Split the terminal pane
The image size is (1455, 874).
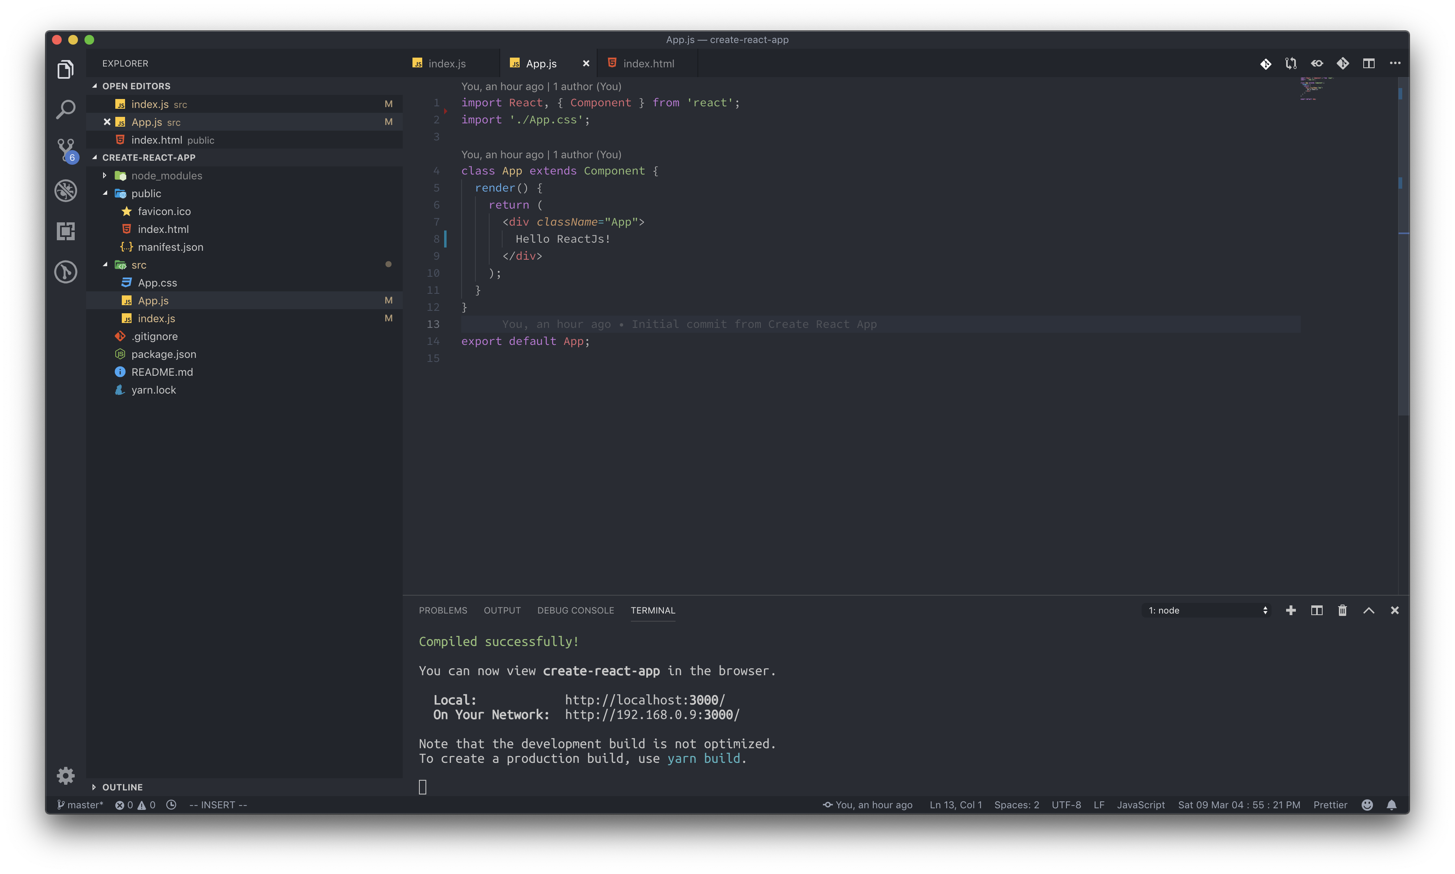point(1317,610)
